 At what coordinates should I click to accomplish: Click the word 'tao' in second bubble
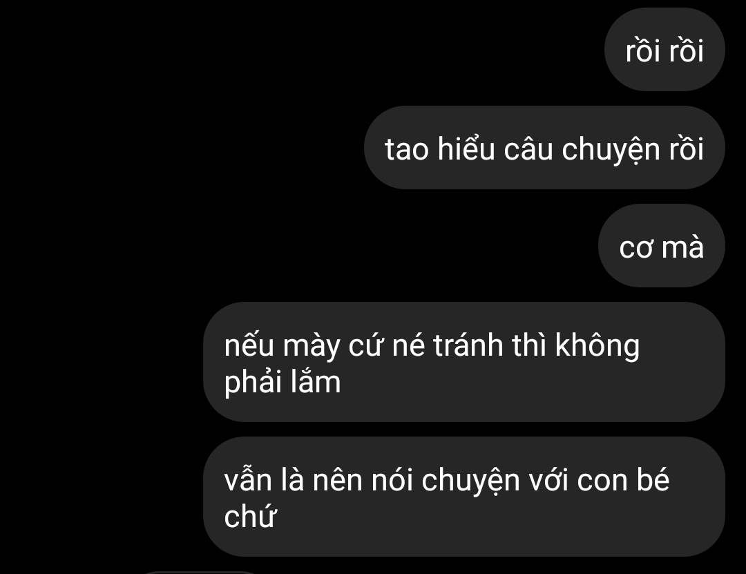tap(406, 149)
